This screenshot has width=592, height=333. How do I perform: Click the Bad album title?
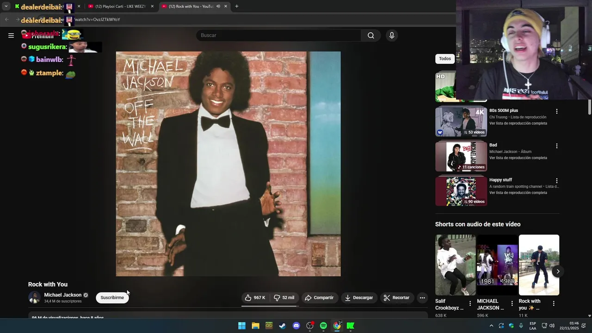pyautogui.click(x=493, y=145)
